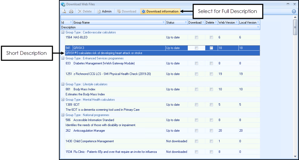Screen dimensions: 299x160
Task: Collapse the Enhanced Services programmes group
Action: click(x=63, y=58)
